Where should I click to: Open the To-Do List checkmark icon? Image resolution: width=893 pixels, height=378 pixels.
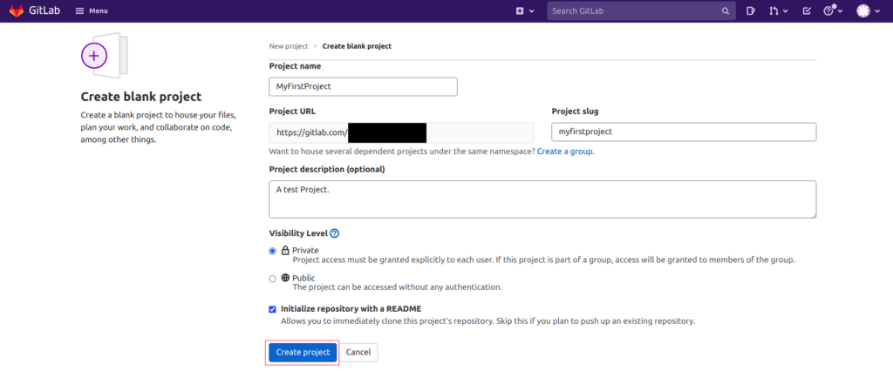click(807, 10)
